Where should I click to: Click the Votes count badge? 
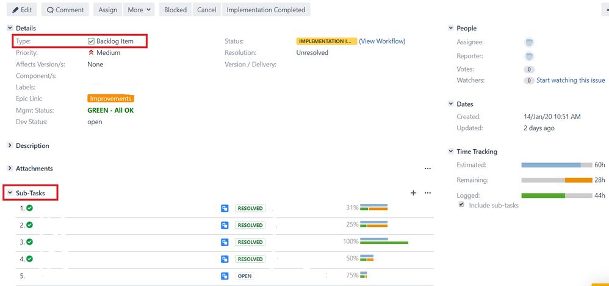coord(528,70)
